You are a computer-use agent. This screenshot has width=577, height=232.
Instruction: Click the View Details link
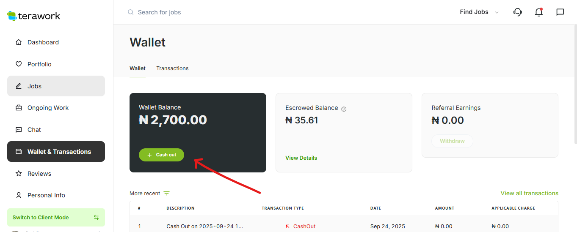click(x=301, y=158)
